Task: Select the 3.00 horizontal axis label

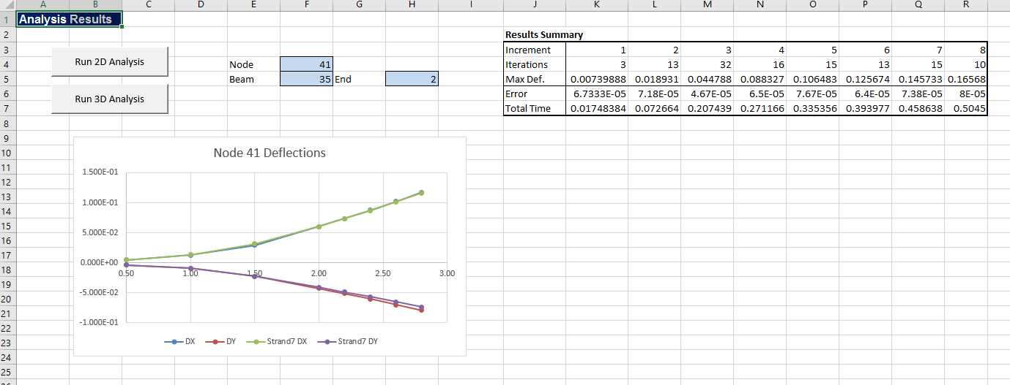Action: pos(447,273)
